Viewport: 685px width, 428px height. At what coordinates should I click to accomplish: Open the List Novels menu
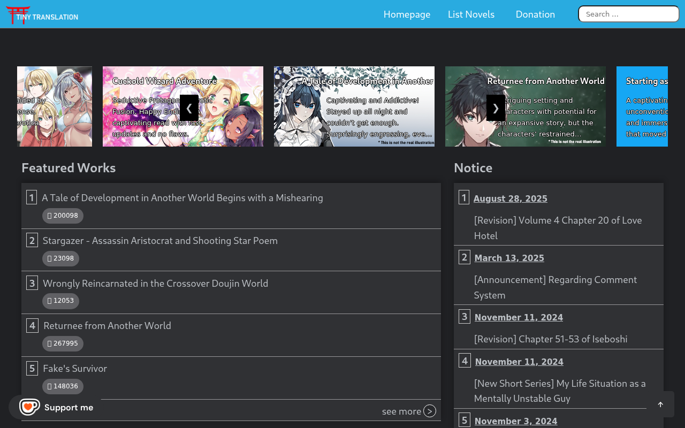pyautogui.click(x=471, y=14)
